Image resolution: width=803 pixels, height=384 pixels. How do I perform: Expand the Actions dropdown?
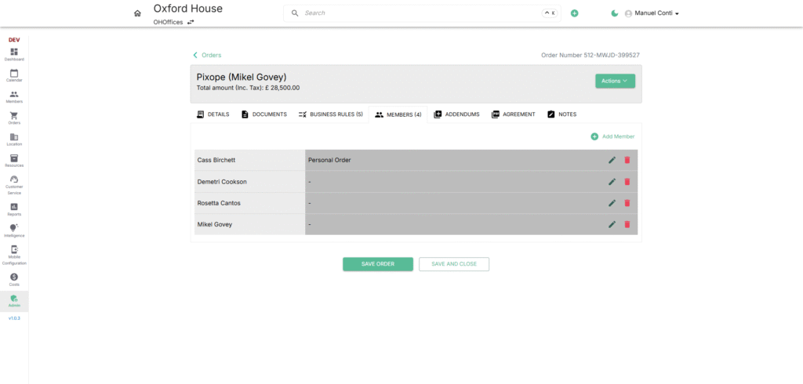(615, 81)
